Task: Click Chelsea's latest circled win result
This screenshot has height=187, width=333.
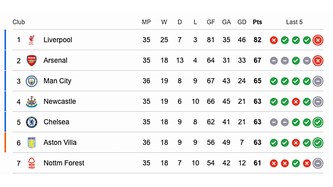Action: [x=318, y=122]
